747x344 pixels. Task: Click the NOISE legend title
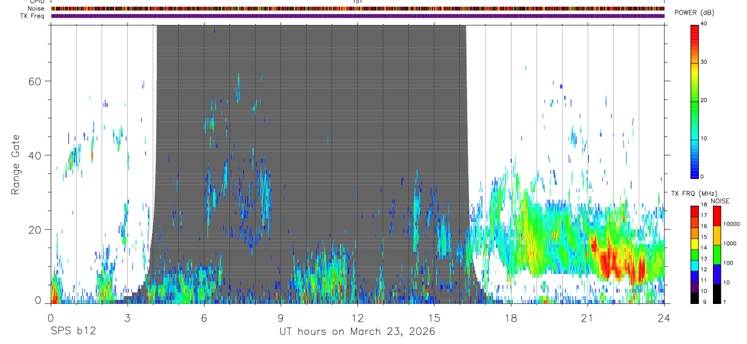[720, 201]
